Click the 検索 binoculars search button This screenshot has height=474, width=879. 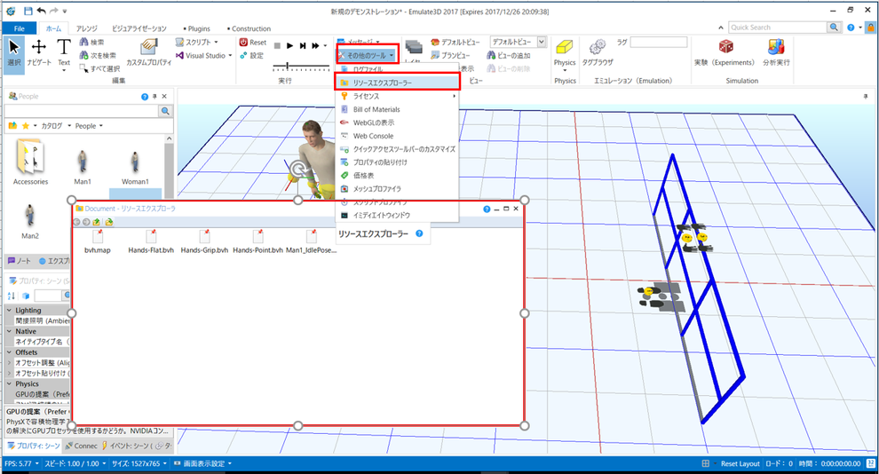point(92,42)
